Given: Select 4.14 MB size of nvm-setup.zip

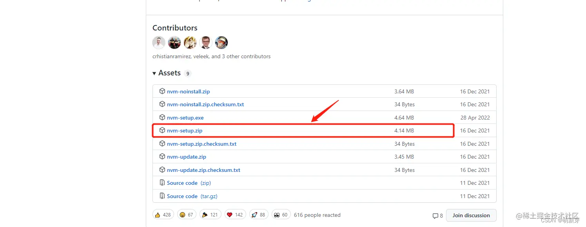Looking at the screenshot, I should pyautogui.click(x=404, y=130).
